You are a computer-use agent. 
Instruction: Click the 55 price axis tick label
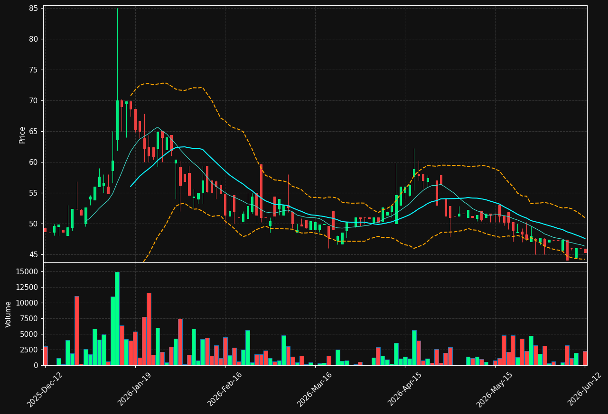click(34, 193)
